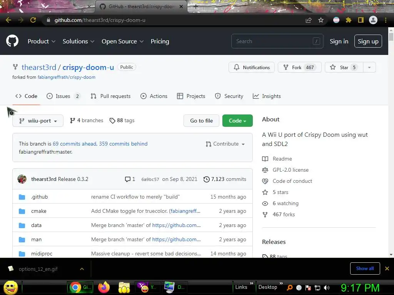Open the comment count on latest commit

pyautogui.click(x=130, y=179)
